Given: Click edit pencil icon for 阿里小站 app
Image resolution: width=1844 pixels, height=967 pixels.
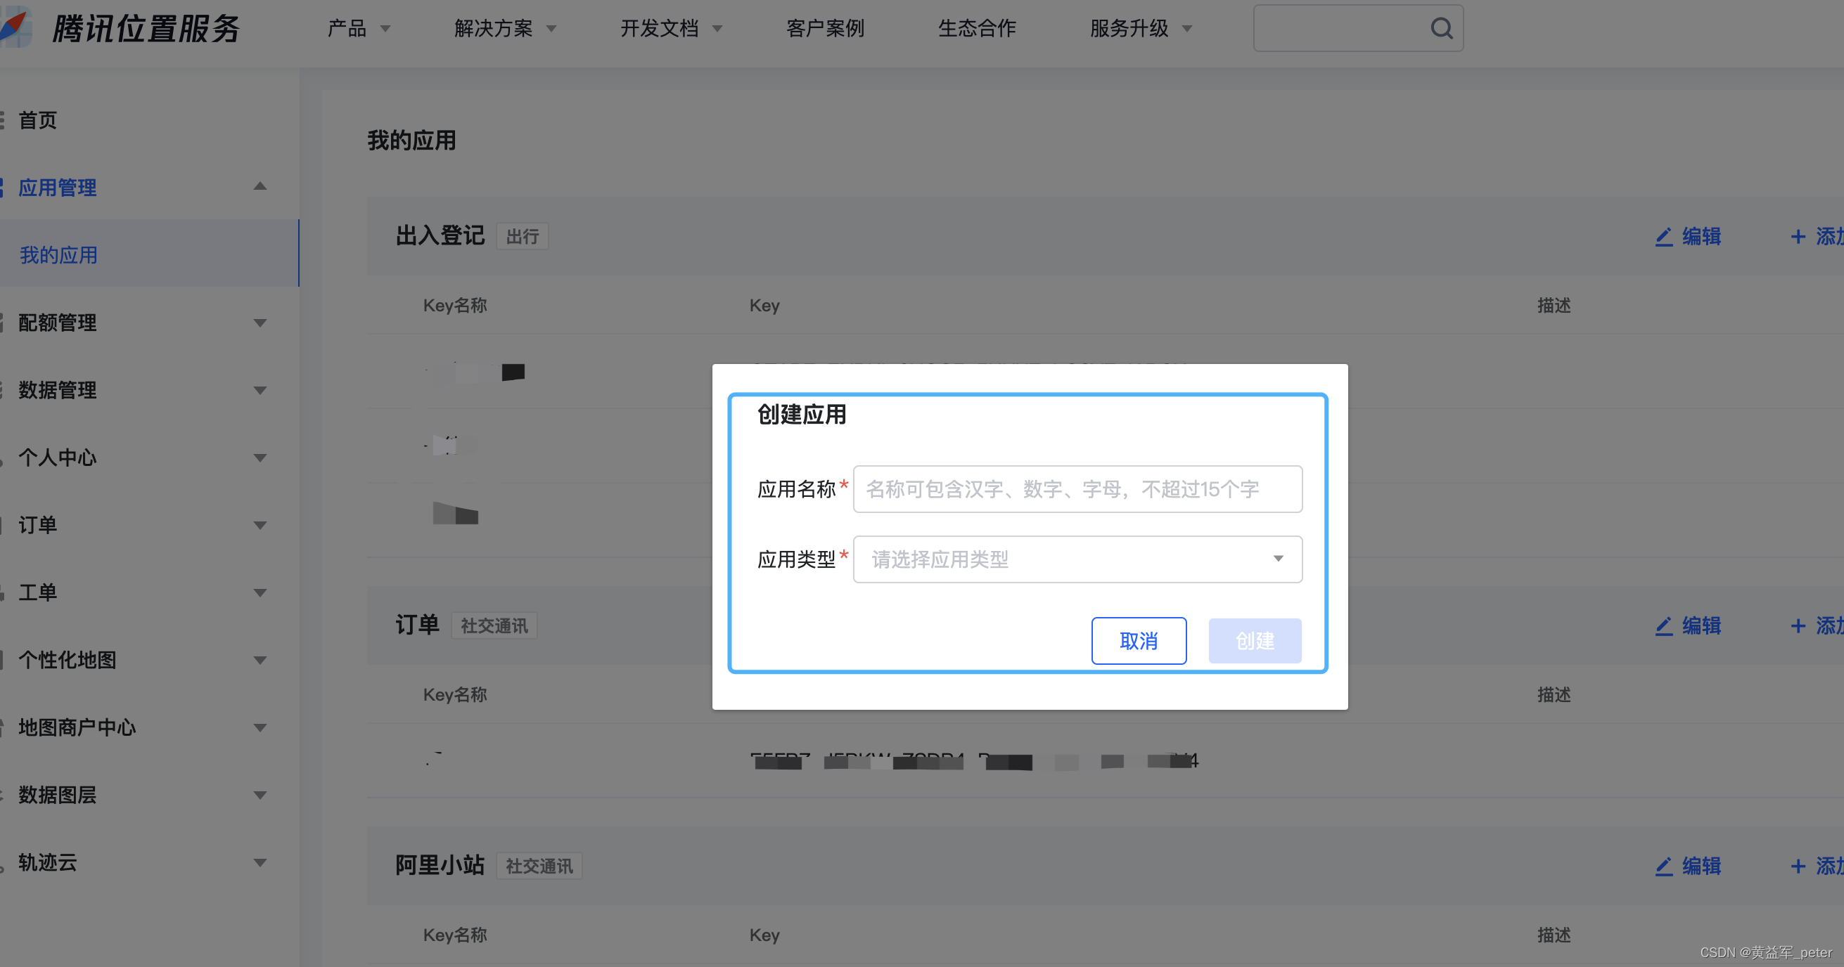Looking at the screenshot, I should click(1664, 866).
